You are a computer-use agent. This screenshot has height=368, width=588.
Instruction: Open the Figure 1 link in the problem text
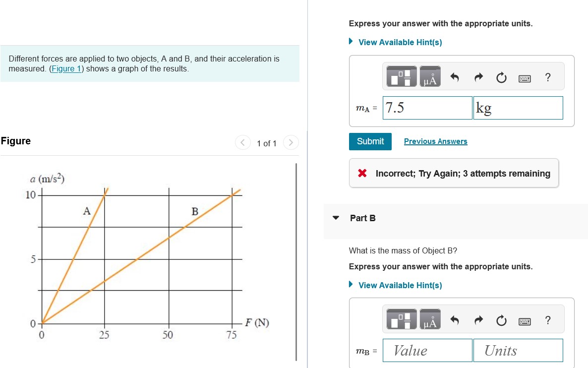(x=66, y=68)
